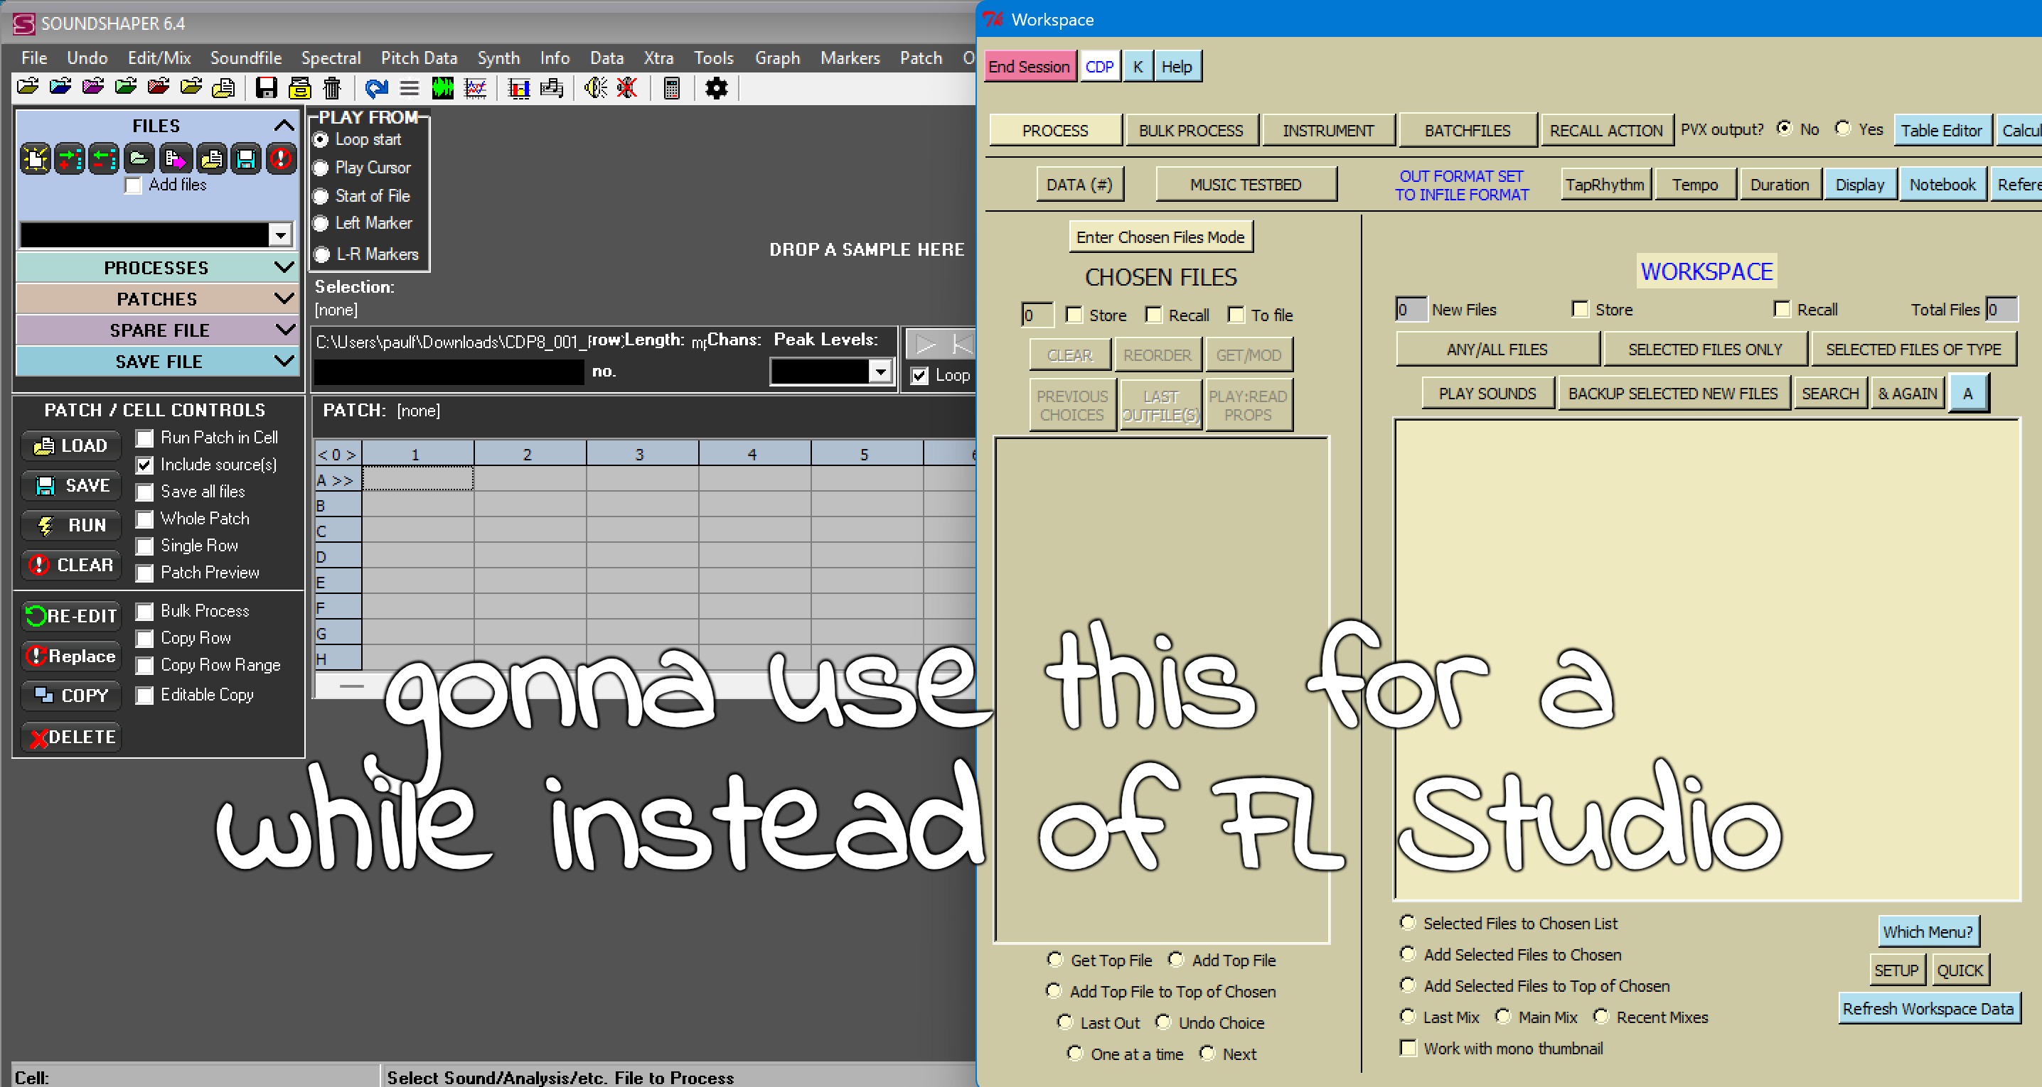Click the floppy disk save icon in the toolbar
The image size is (2042, 1087).
point(267,88)
